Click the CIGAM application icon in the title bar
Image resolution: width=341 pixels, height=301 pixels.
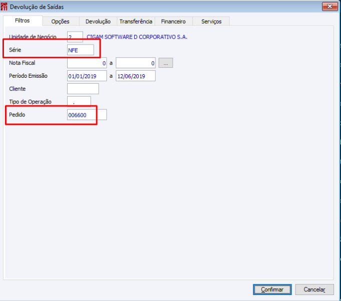point(4,7)
